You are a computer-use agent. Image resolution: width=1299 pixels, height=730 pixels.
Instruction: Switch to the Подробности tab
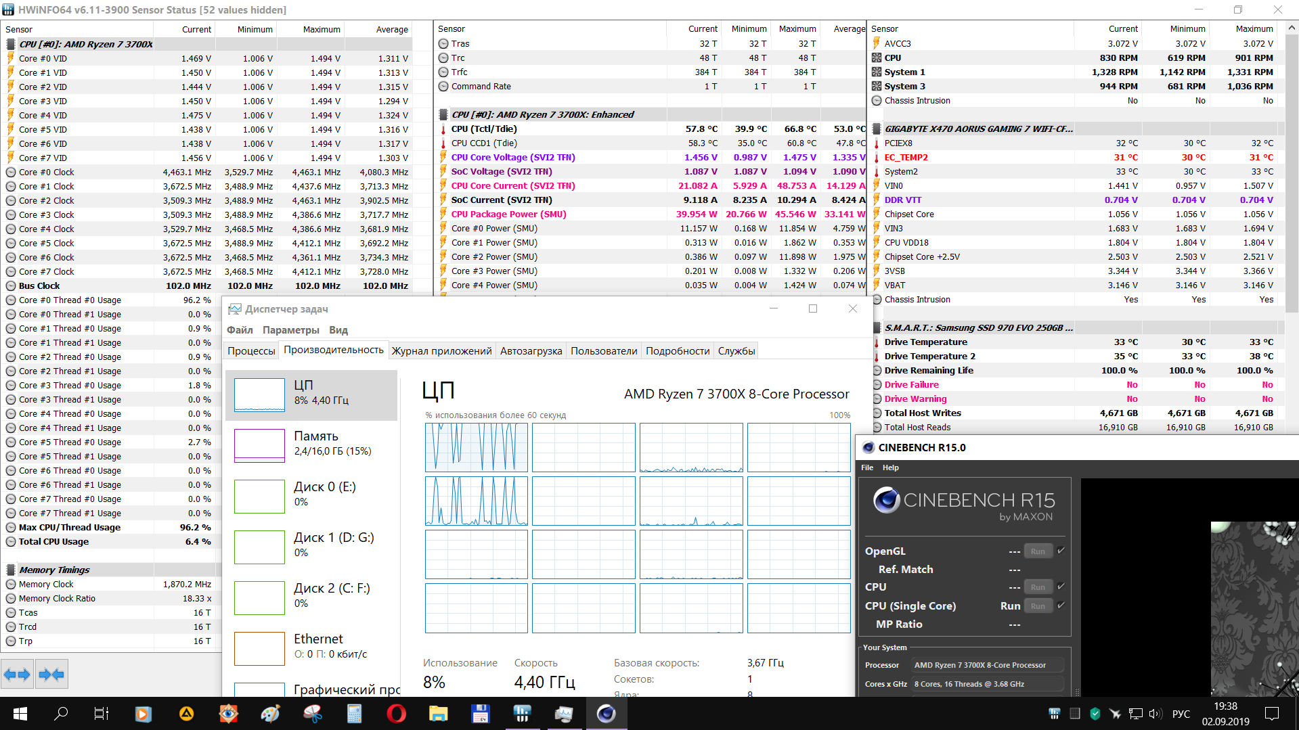pyautogui.click(x=678, y=350)
